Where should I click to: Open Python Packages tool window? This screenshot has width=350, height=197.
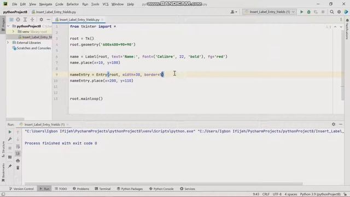click(x=130, y=189)
